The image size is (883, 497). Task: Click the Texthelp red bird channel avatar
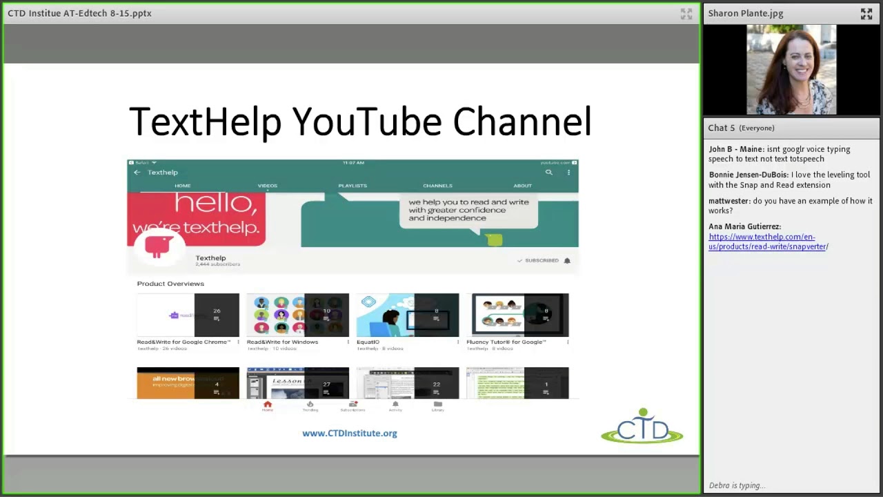[x=159, y=246]
